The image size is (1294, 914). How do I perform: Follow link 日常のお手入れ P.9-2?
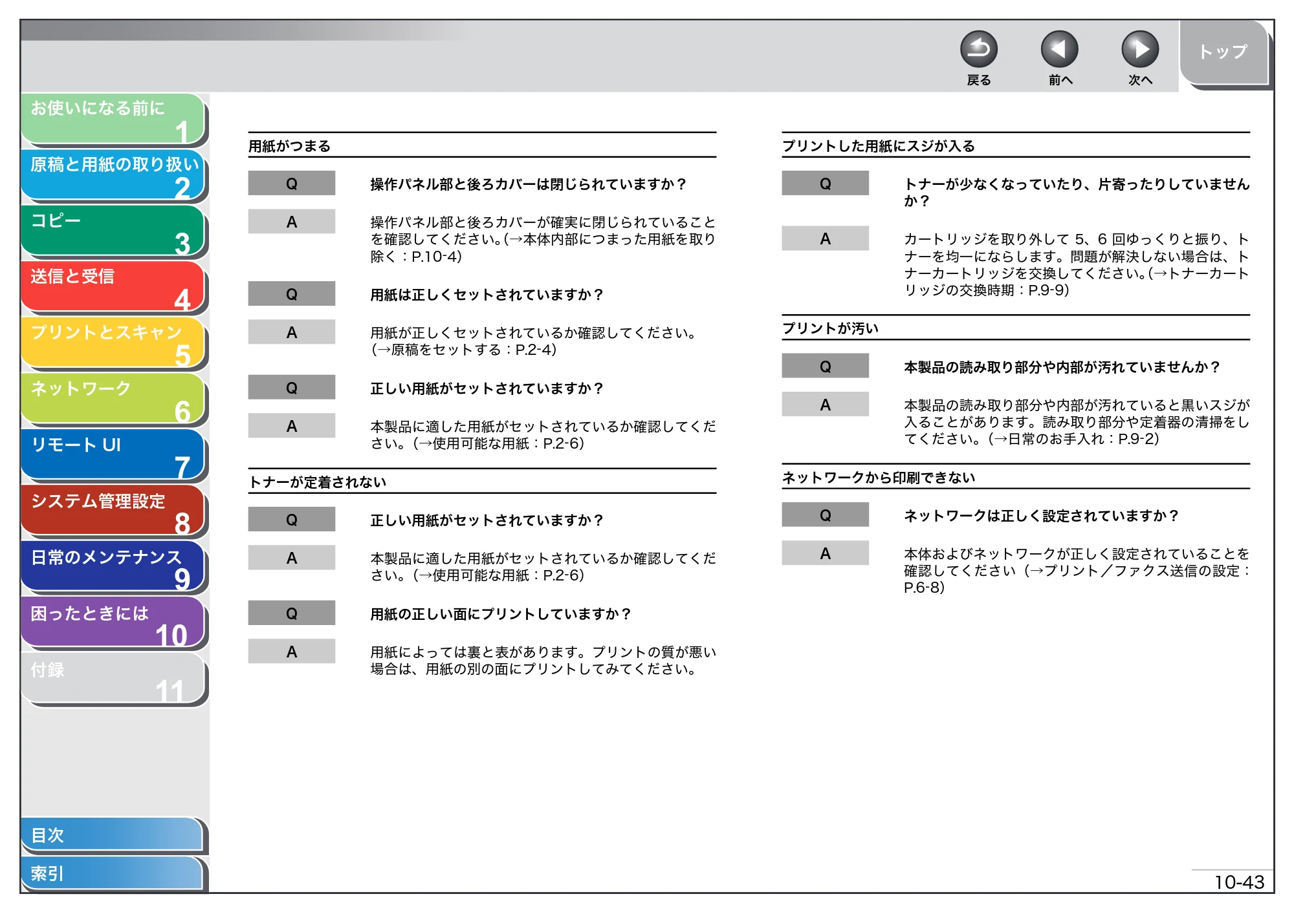(1074, 439)
